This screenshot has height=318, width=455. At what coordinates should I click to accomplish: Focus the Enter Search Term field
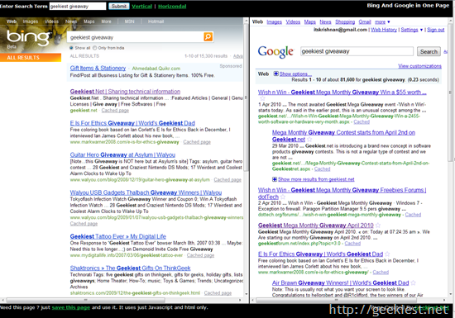78,6
